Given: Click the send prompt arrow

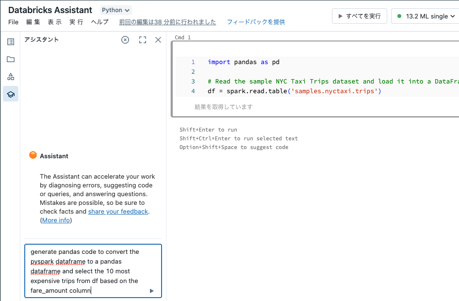Looking at the screenshot, I should [x=151, y=290].
